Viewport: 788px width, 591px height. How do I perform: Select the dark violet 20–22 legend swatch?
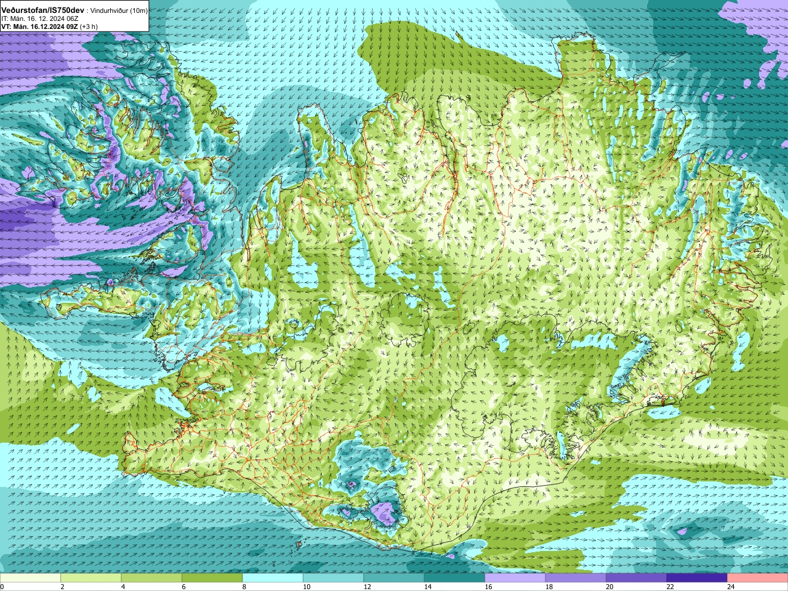[637, 578]
